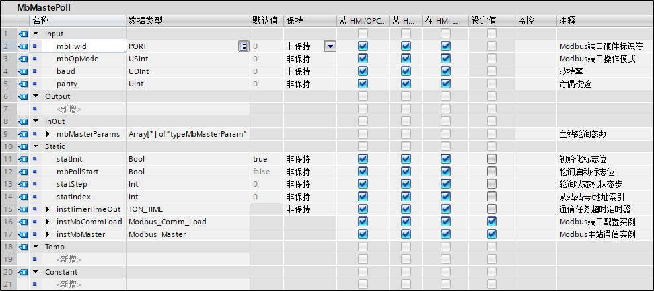Click the 设定值 column header
654x291 pixels.
(491, 21)
